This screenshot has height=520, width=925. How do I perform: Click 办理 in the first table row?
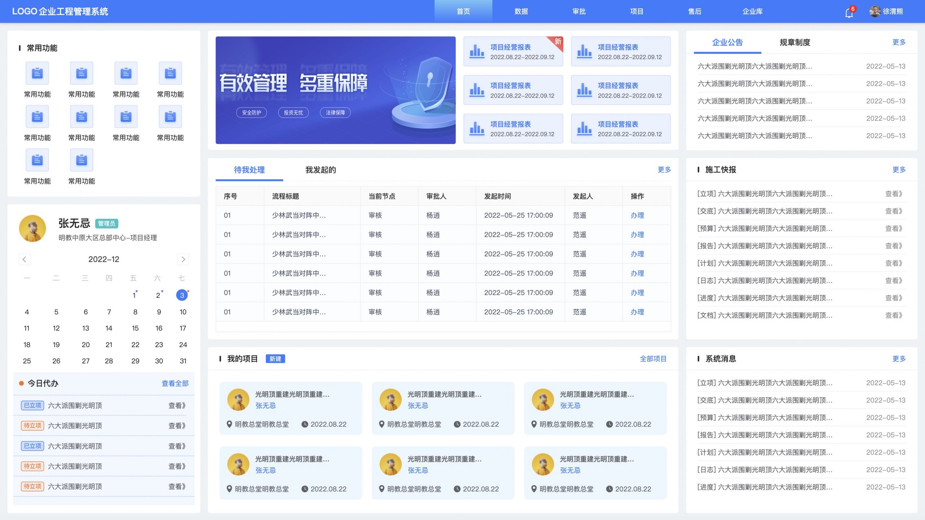point(637,216)
